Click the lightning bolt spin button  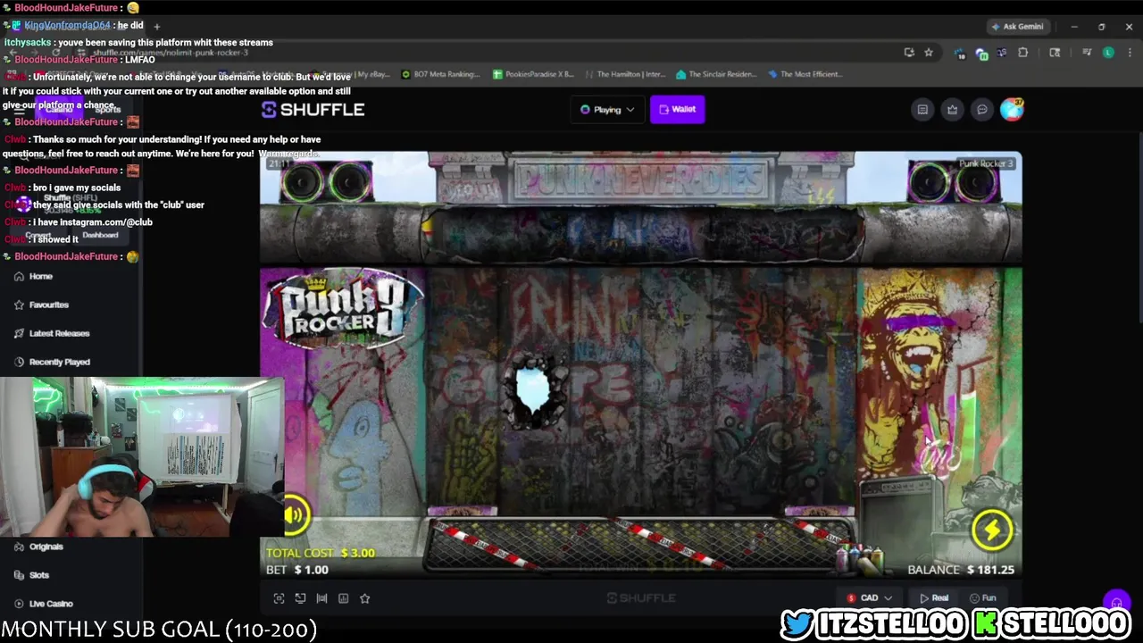pos(992,530)
